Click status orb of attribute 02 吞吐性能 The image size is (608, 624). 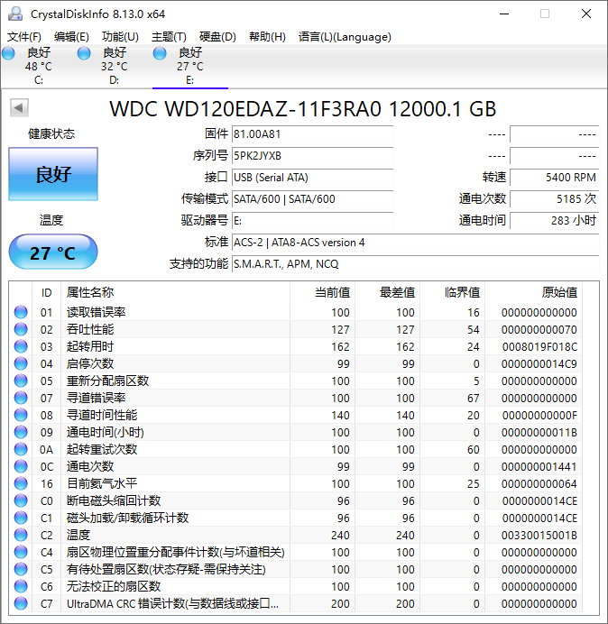coord(21,329)
